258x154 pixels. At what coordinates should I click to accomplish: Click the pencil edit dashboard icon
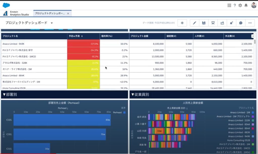point(194,23)
